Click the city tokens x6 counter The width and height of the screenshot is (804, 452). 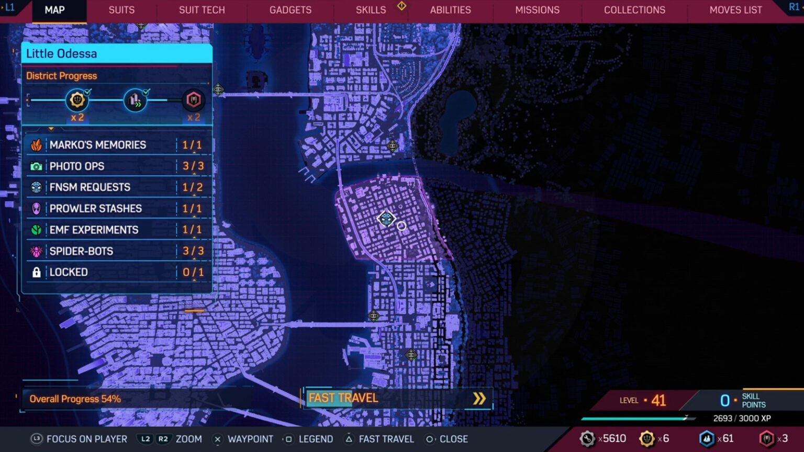coord(654,438)
